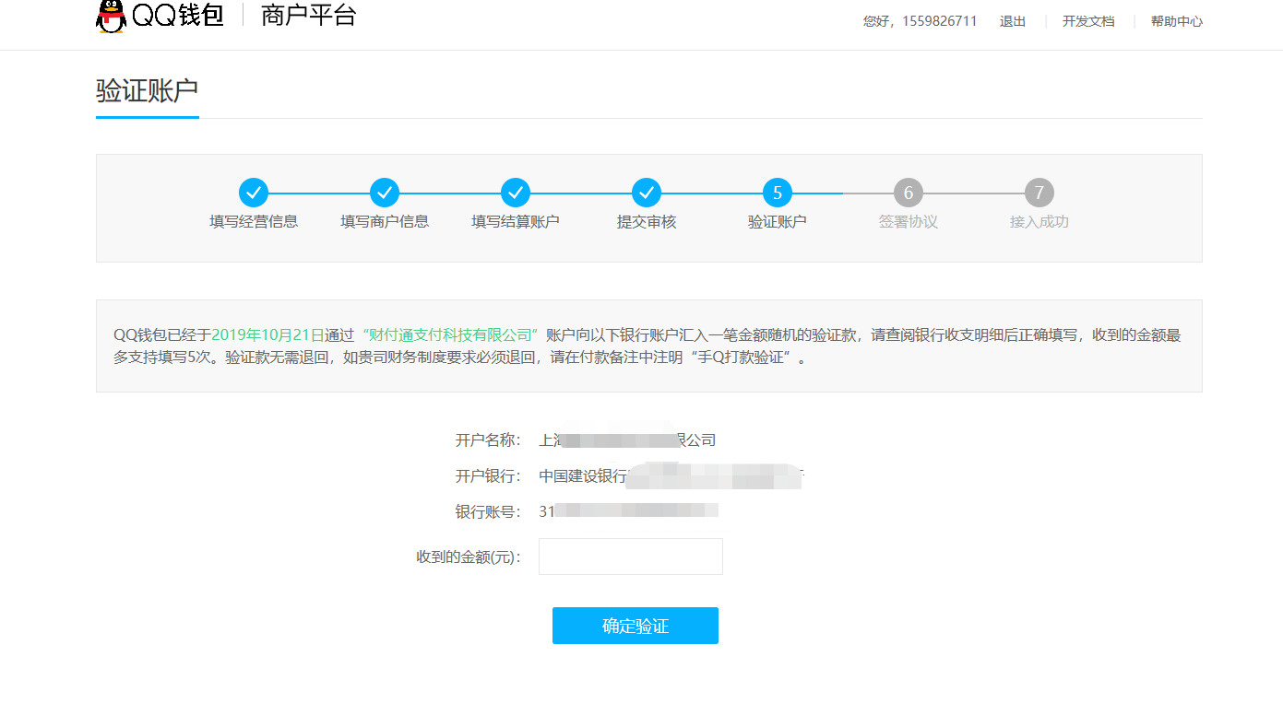Click the 填写结算账户 step label
Viewport: 1283px width, 715px height.
pyautogui.click(x=516, y=222)
